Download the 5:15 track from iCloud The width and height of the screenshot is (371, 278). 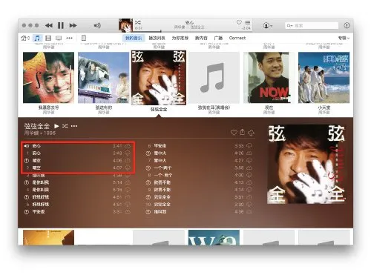click(128, 190)
